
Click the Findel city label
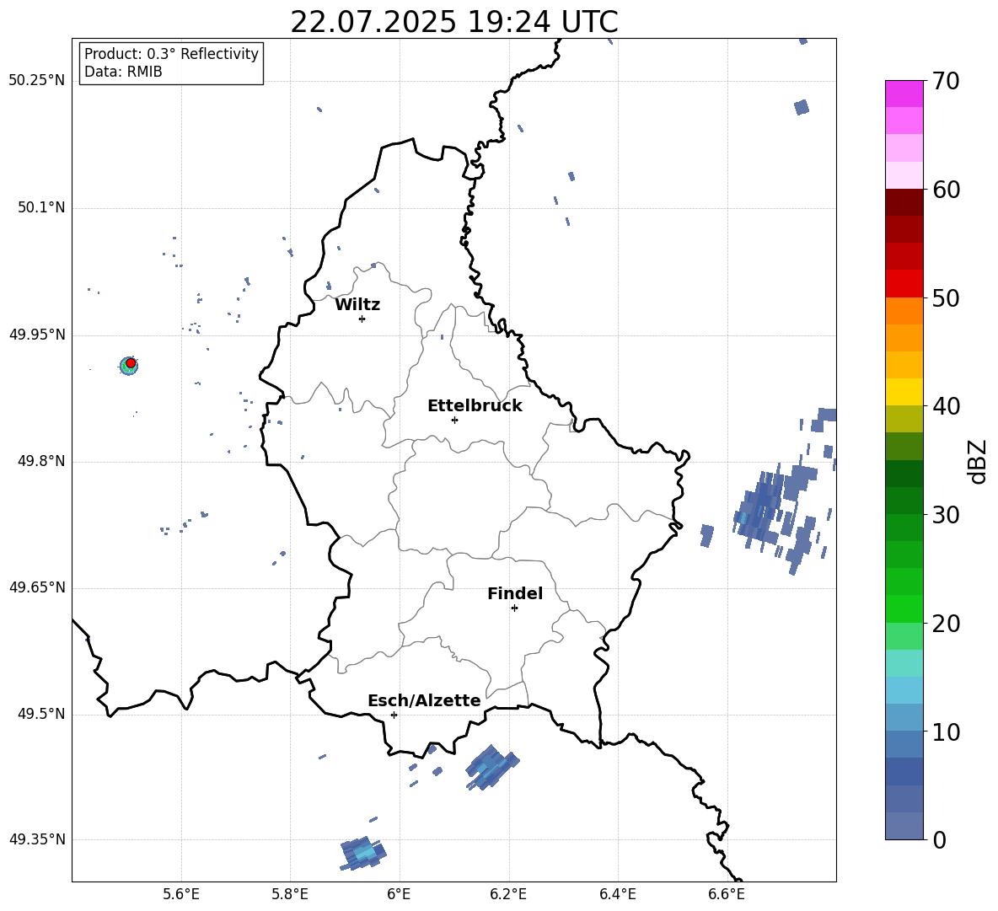click(x=515, y=593)
